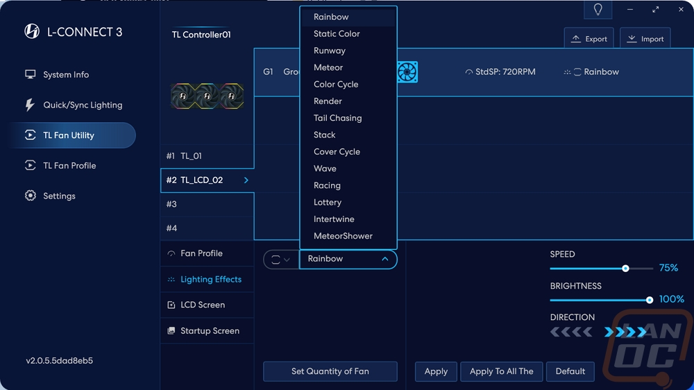Image resolution: width=694 pixels, height=390 pixels.
Task: Choose Stack lighting effect
Action: [348, 135]
